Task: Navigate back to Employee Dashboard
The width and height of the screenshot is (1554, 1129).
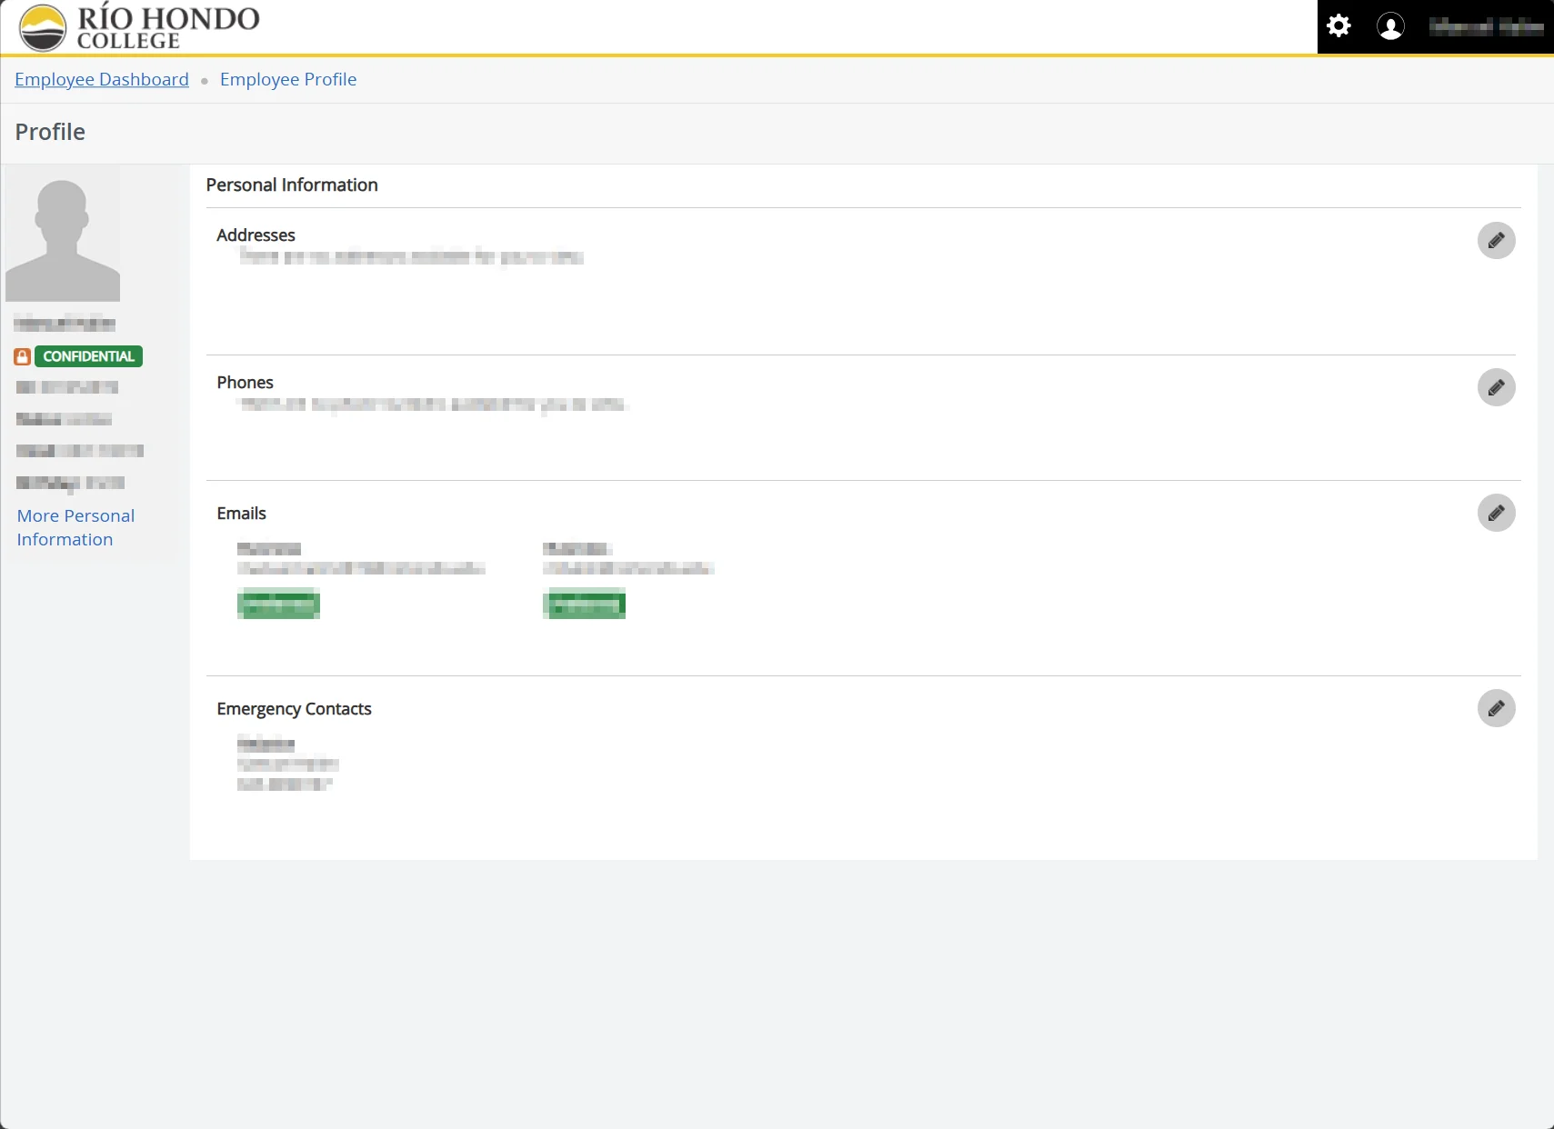Action: 101,79
